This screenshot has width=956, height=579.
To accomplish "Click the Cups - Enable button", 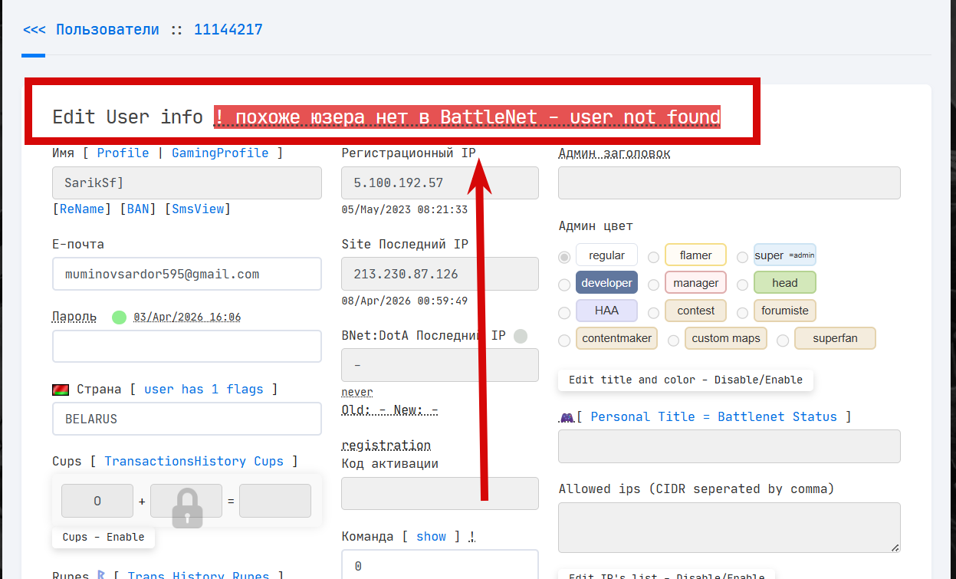I will 103,537.
